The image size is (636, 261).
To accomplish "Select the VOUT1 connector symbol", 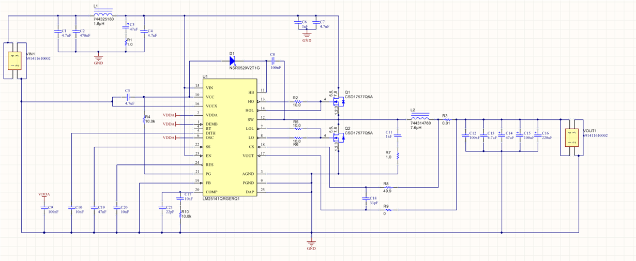I will pyautogui.click(x=571, y=136).
